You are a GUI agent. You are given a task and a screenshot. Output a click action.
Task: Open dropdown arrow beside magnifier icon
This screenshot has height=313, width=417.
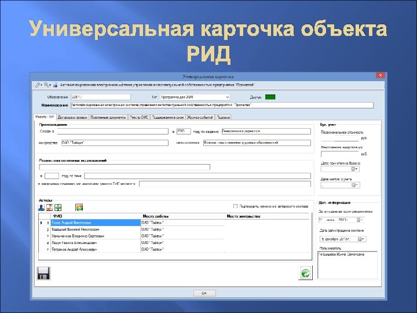pos(50,85)
